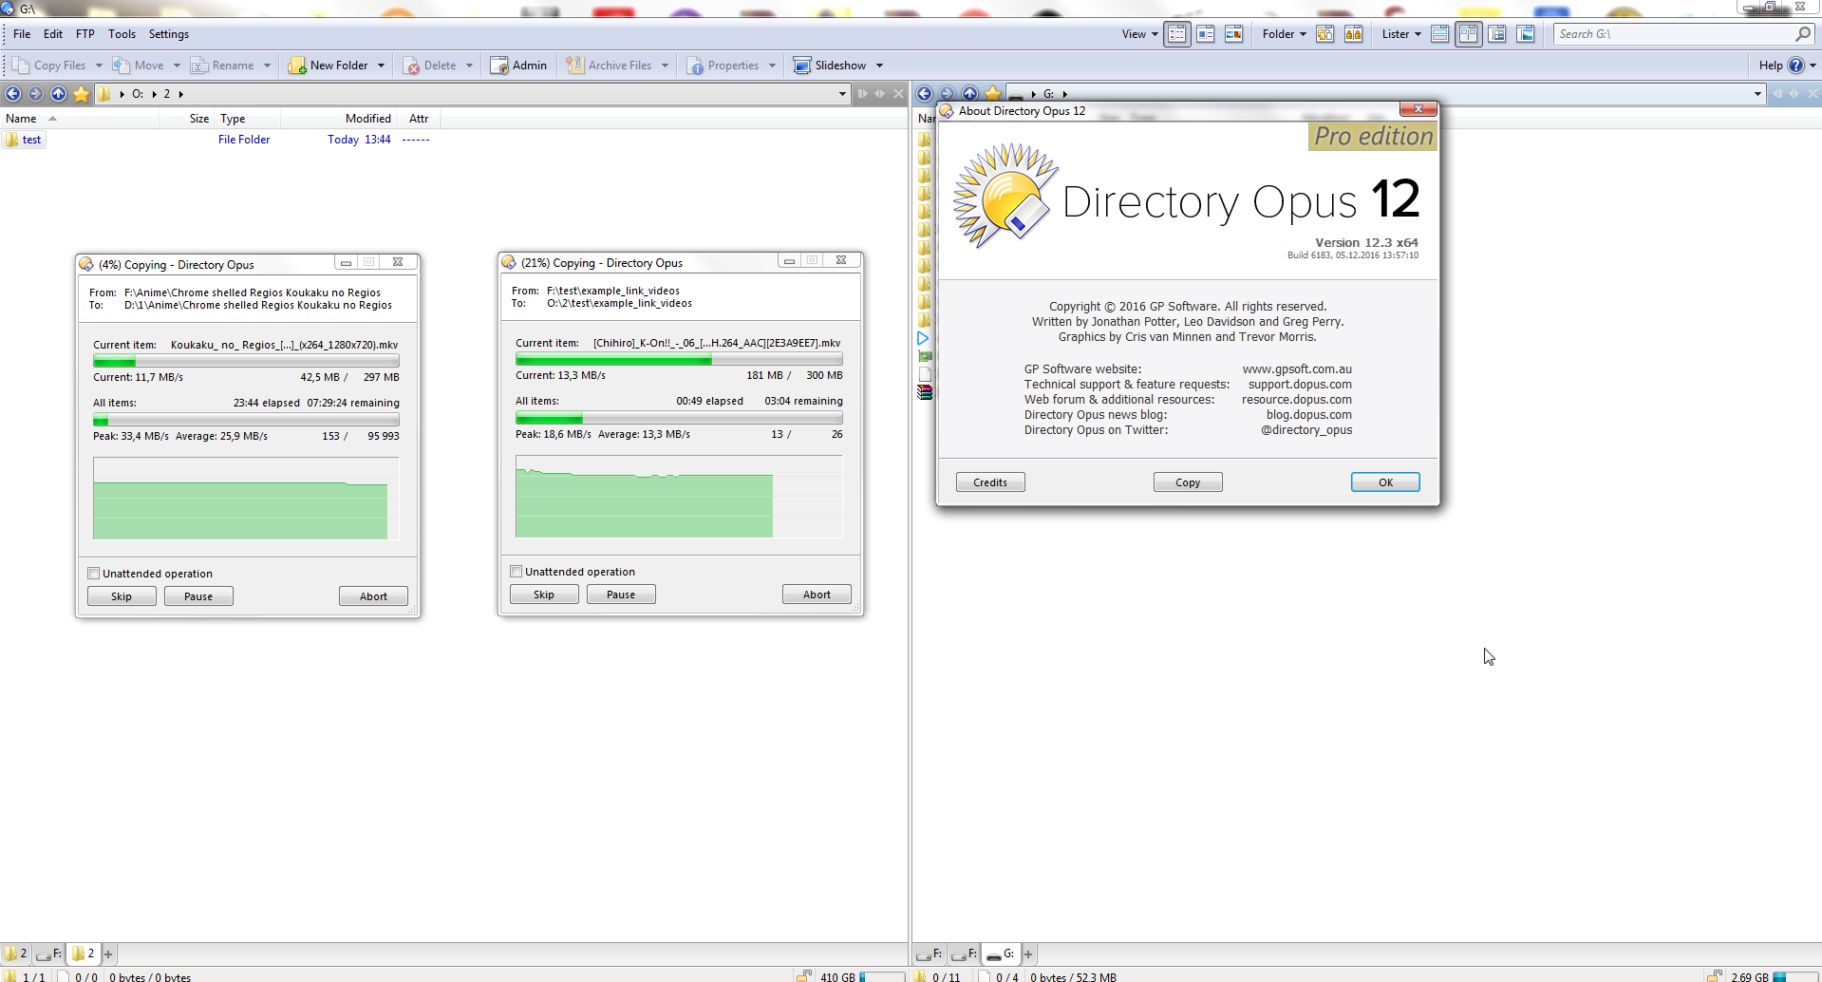This screenshot has width=1822, height=982.
Task: Pause the 21% copying operation
Action: pyautogui.click(x=621, y=595)
